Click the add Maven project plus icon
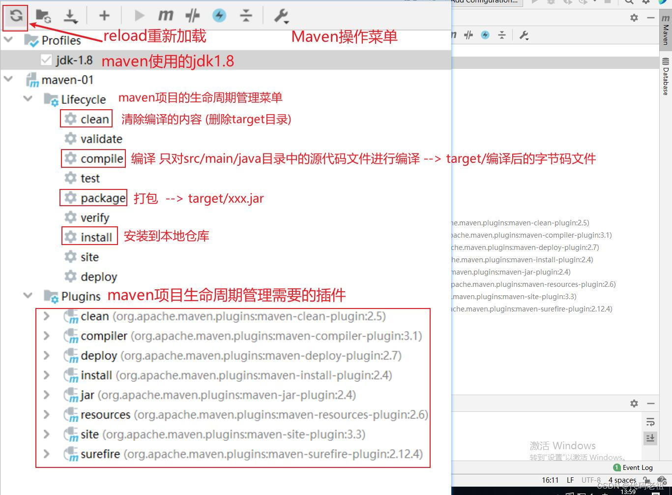Screen dimensions: 672x495 (x=104, y=15)
